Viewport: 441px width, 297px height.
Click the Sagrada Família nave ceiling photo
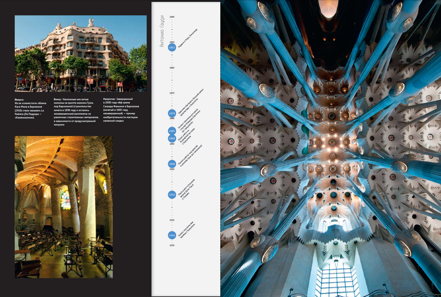pos(331,148)
